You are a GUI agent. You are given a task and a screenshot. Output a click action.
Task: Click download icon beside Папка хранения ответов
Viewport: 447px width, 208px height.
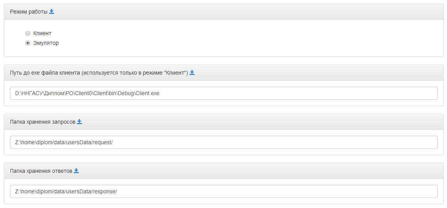[x=76, y=171]
